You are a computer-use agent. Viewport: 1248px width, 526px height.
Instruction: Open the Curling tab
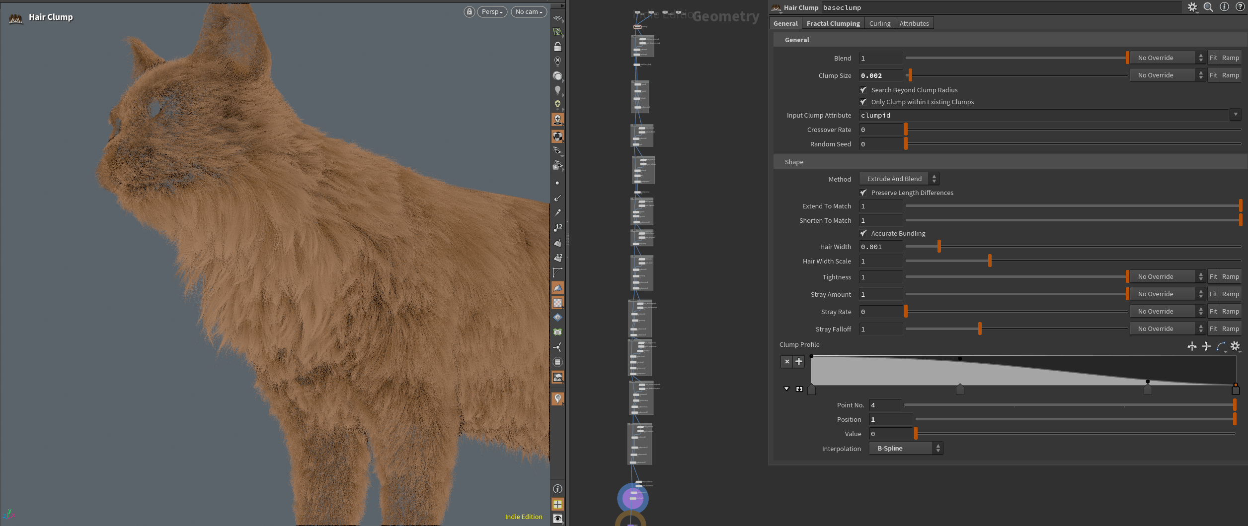click(x=879, y=23)
